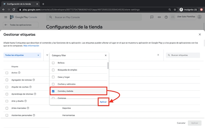
Task: Expand the Todas las etiquetas dropdown
Action: click(22, 55)
